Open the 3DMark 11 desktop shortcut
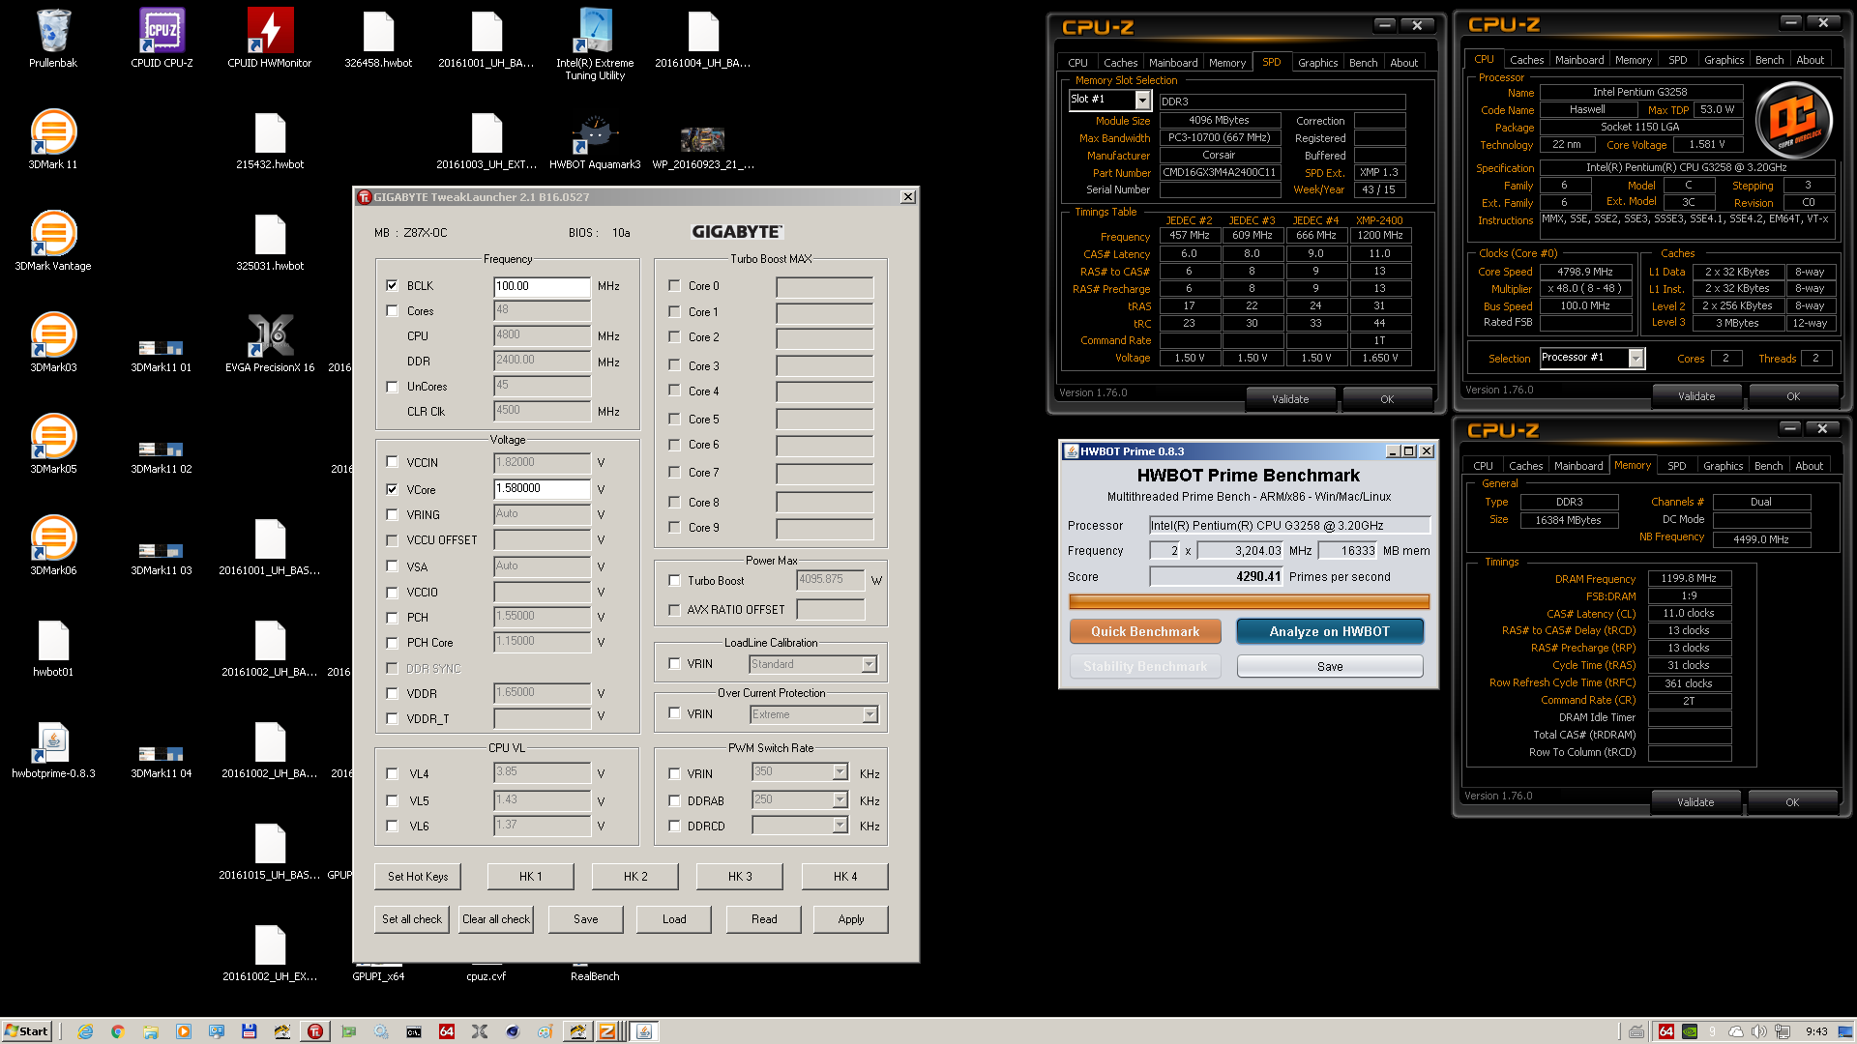The width and height of the screenshot is (1857, 1044). pos(53,140)
